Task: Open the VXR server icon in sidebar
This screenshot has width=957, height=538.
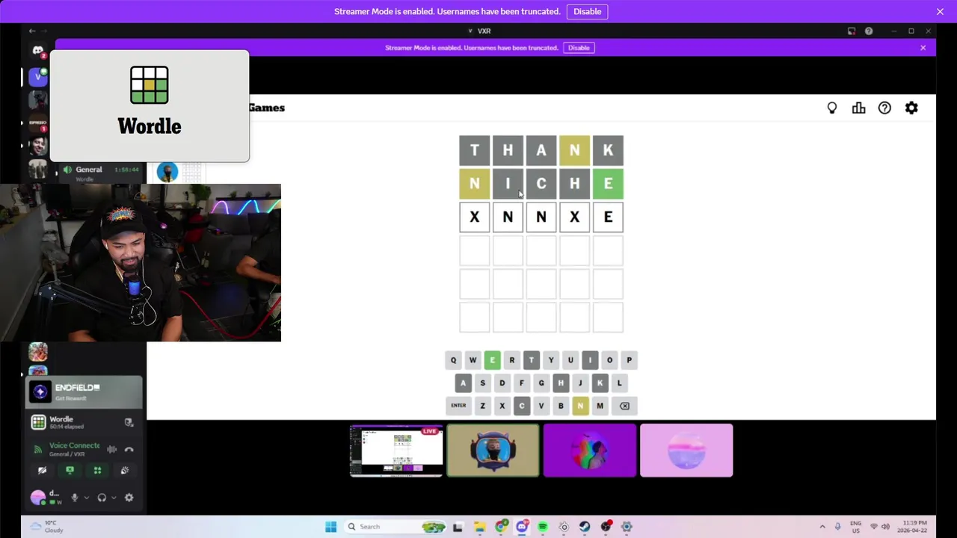Action: [x=38, y=76]
